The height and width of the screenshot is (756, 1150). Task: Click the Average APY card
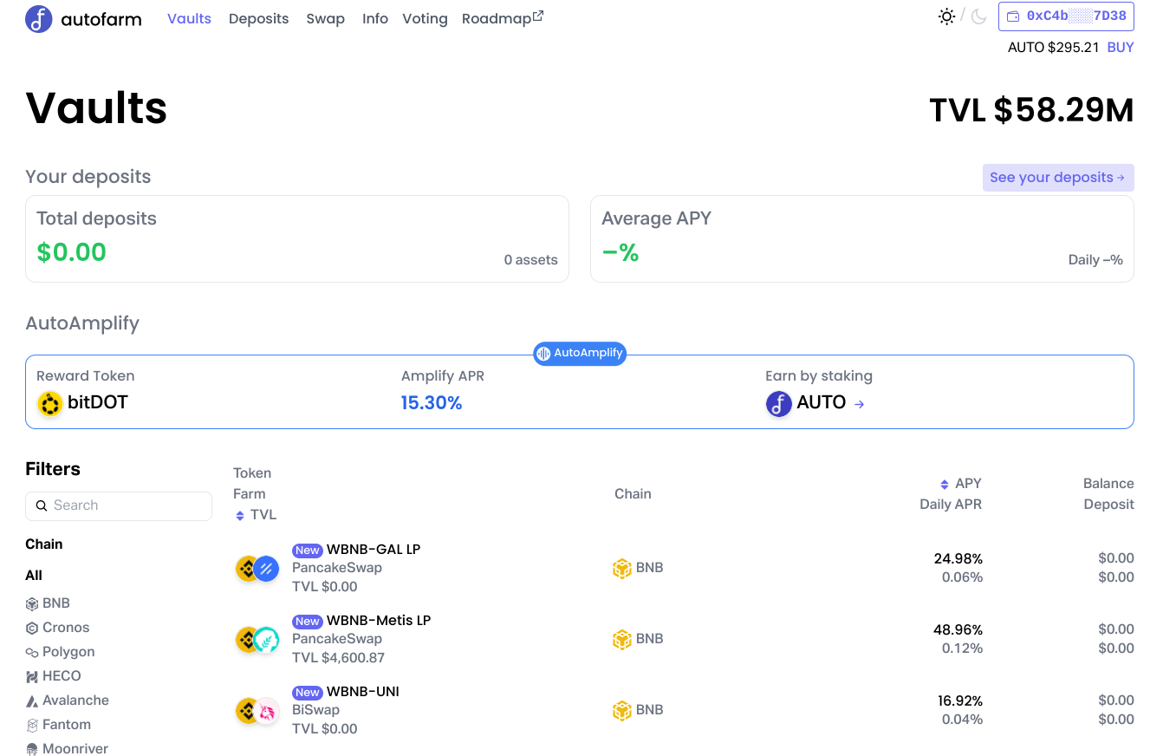[x=862, y=238]
